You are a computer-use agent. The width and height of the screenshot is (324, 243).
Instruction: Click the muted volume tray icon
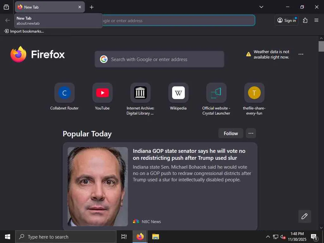click(283, 237)
